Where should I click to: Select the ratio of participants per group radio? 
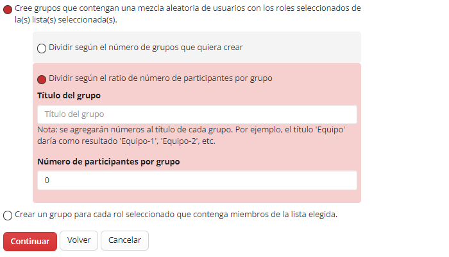(42, 79)
